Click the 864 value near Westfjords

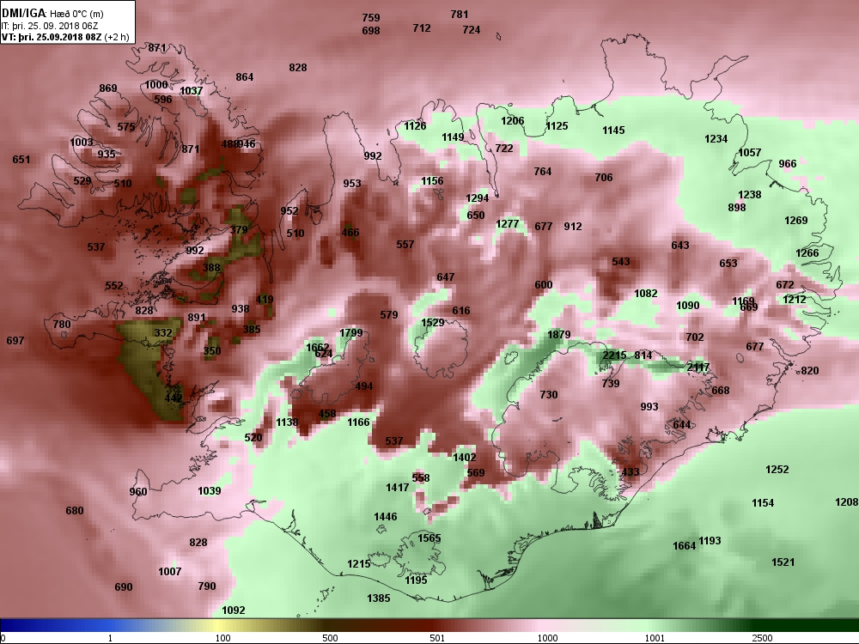pos(244,77)
